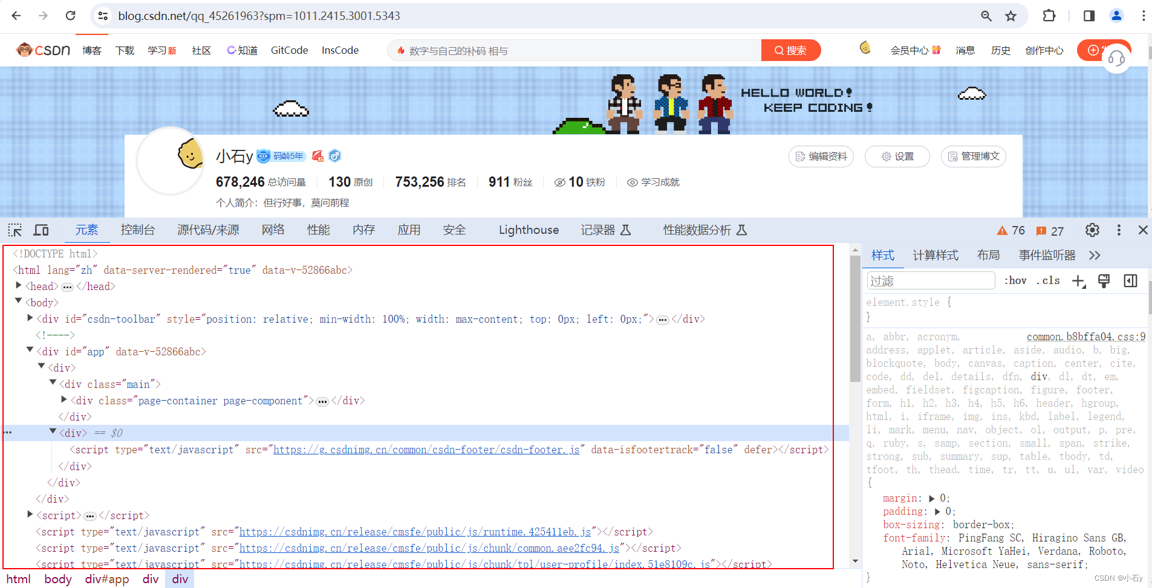The width and height of the screenshot is (1152, 588).
Task: Open the 网络 network tab
Action: (273, 230)
